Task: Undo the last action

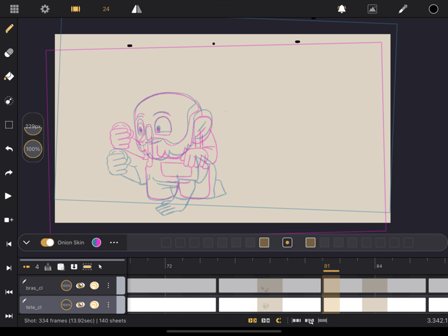Action: click(x=9, y=149)
